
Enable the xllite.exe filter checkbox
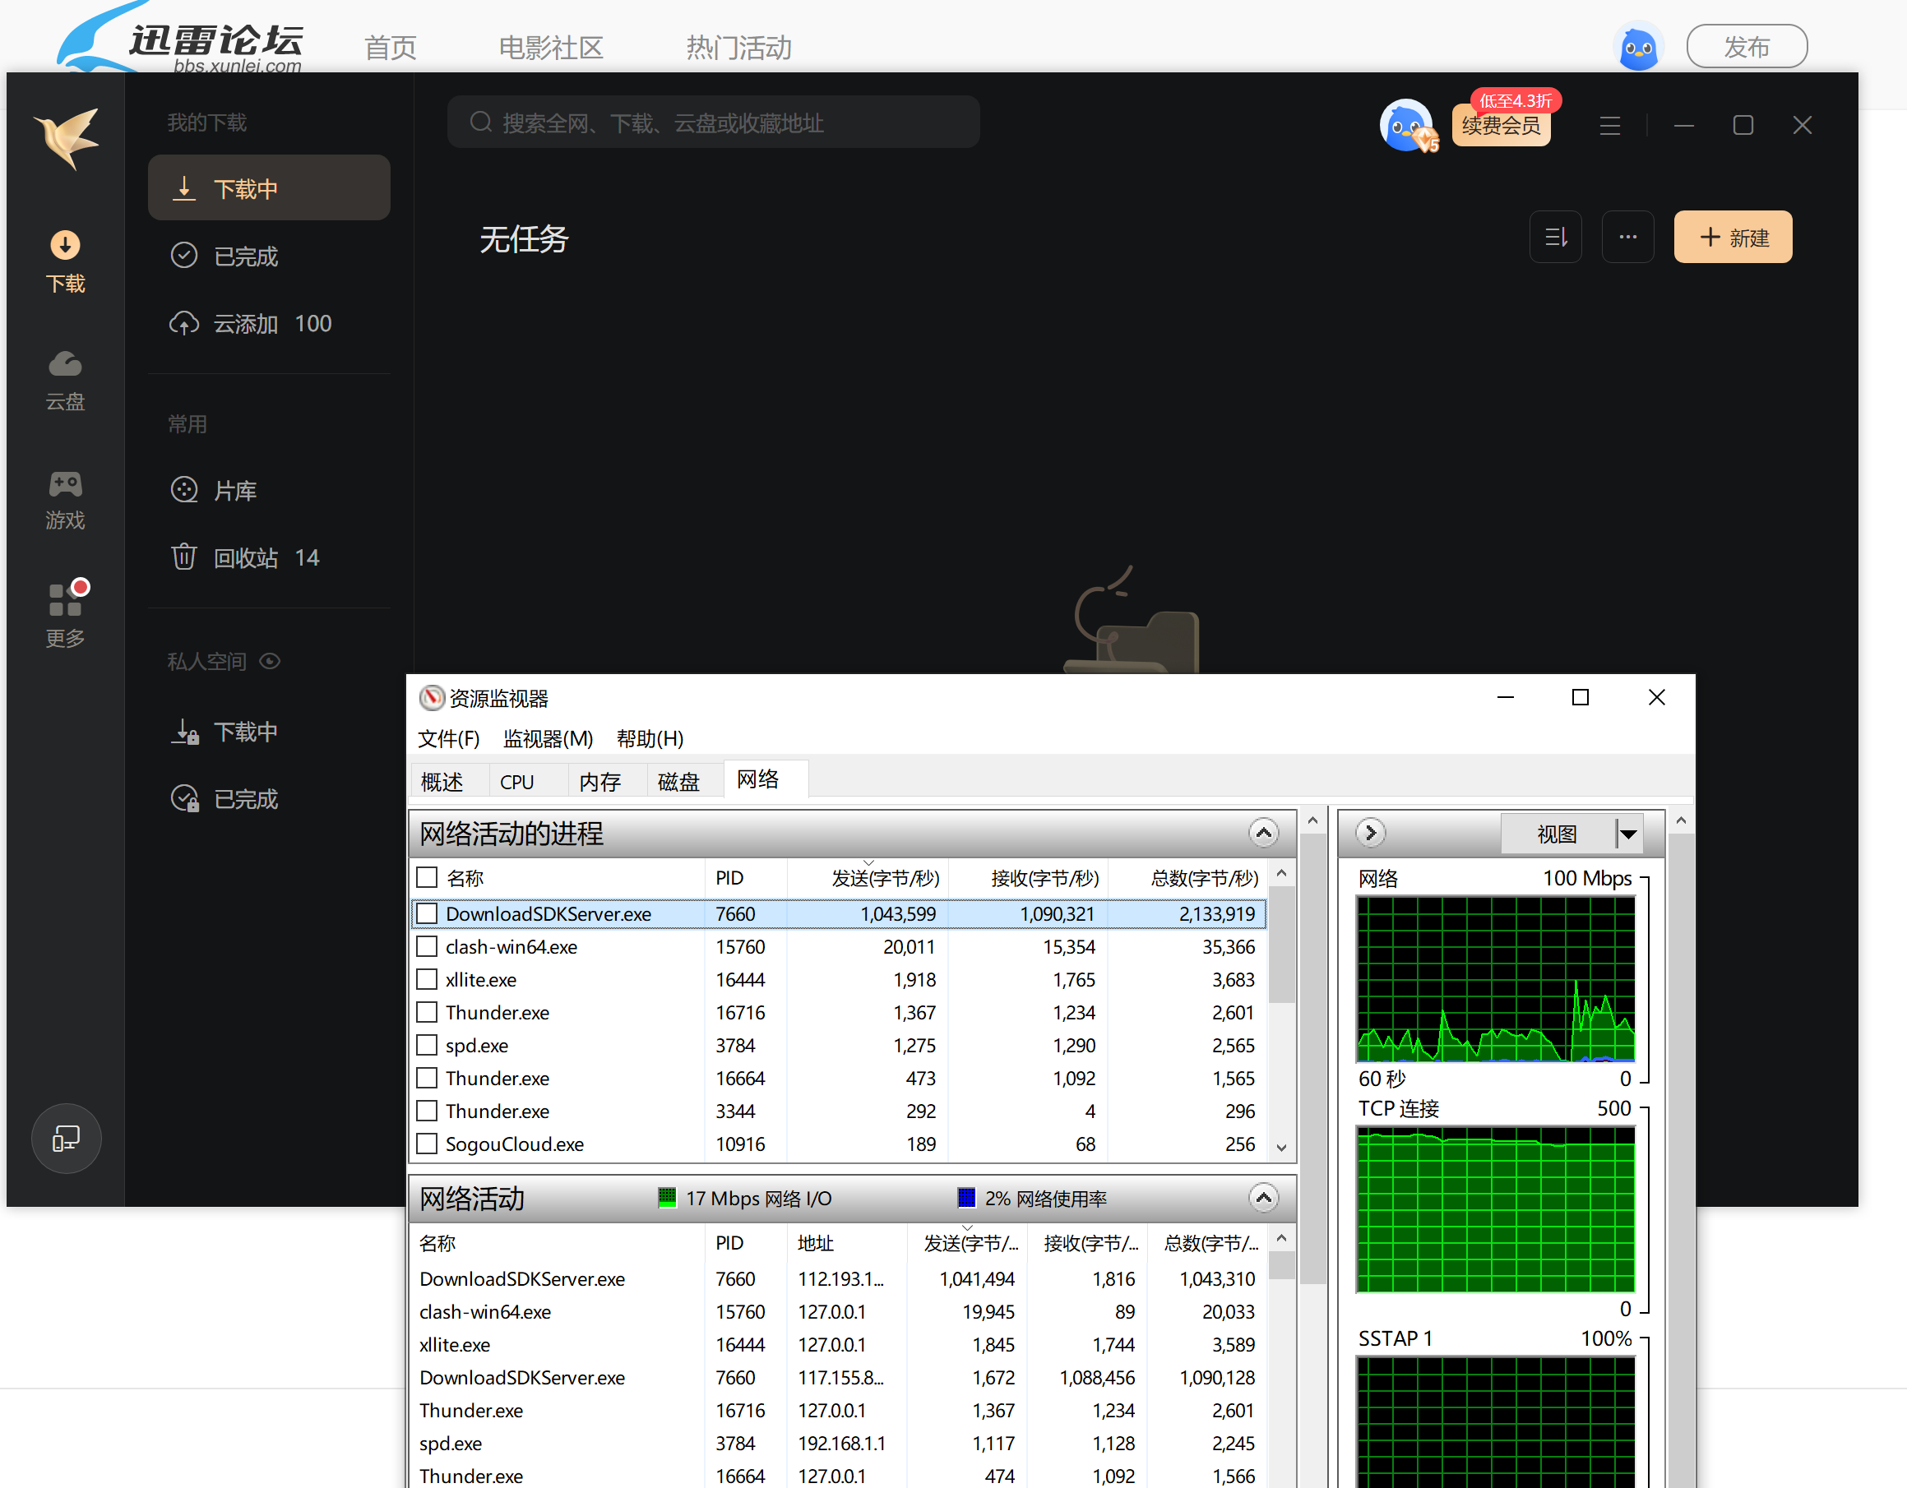(427, 979)
